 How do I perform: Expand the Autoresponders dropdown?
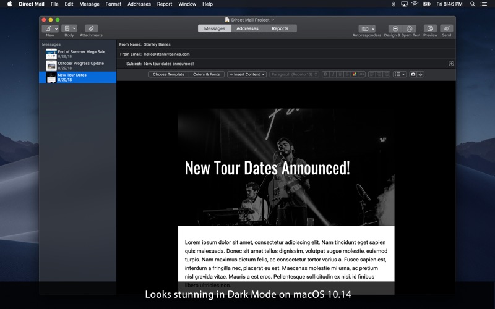[x=367, y=28]
